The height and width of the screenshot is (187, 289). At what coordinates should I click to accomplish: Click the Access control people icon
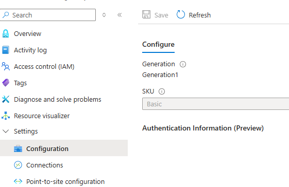click(x=6, y=66)
